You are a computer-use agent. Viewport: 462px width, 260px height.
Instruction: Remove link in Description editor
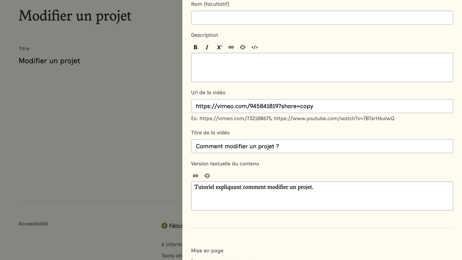(243, 47)
